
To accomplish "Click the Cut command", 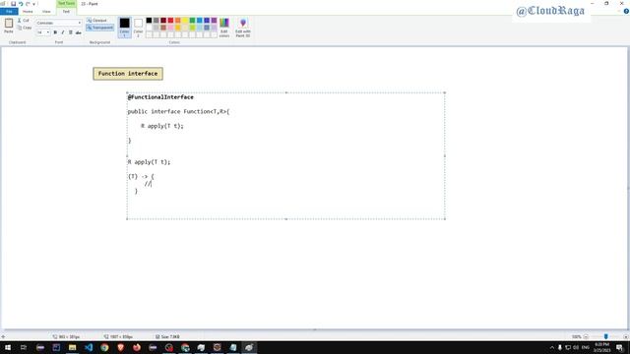I will (x=24, y=20).
